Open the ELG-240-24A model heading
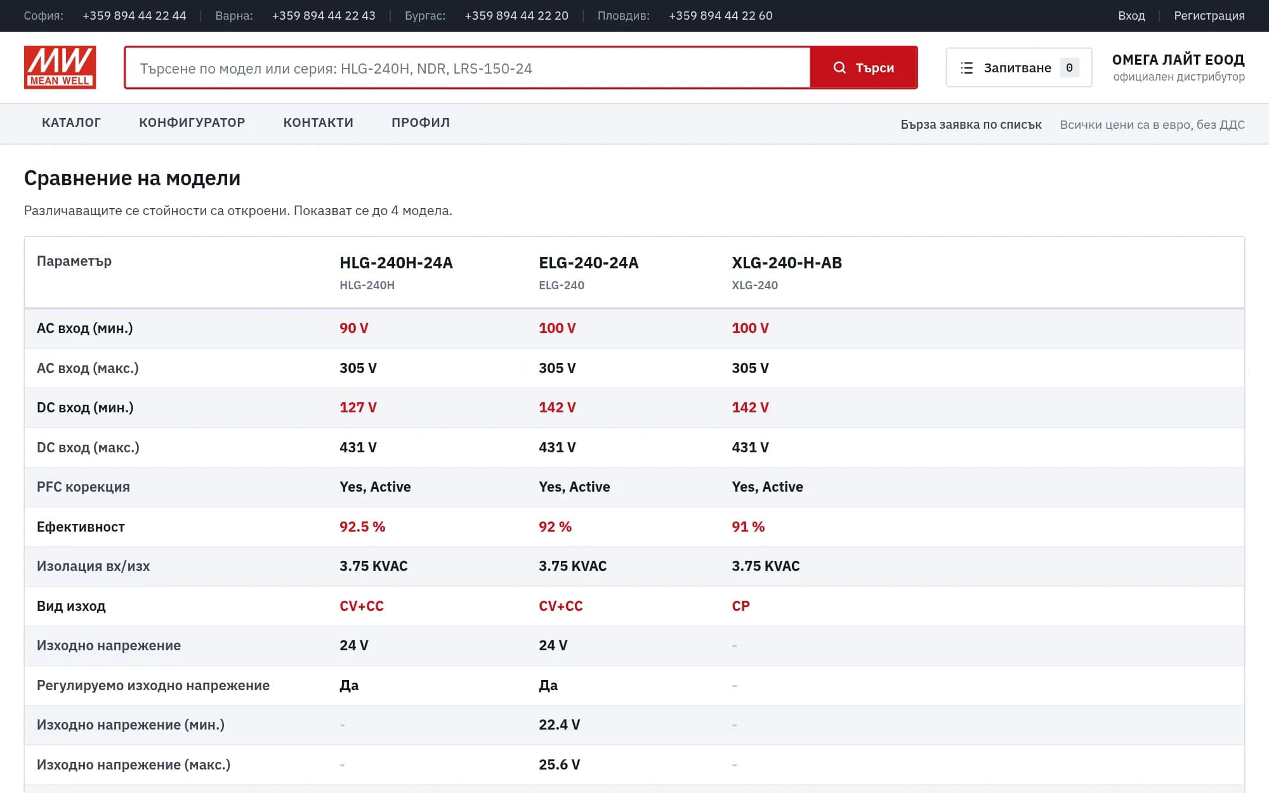This screenshot has width=1269, height=793. (588, 263)
